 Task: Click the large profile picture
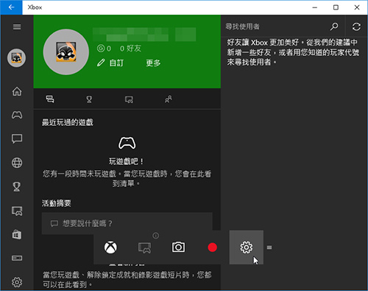point(66,52)
